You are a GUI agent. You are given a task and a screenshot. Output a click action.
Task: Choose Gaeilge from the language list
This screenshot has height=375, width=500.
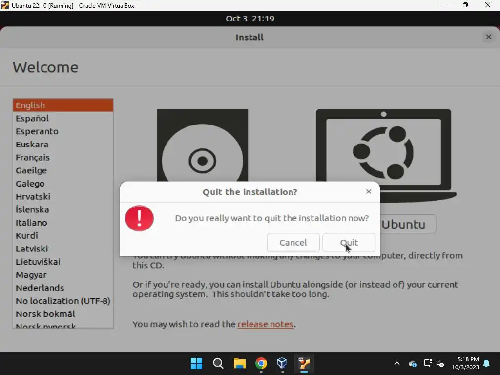pos(63,170)
